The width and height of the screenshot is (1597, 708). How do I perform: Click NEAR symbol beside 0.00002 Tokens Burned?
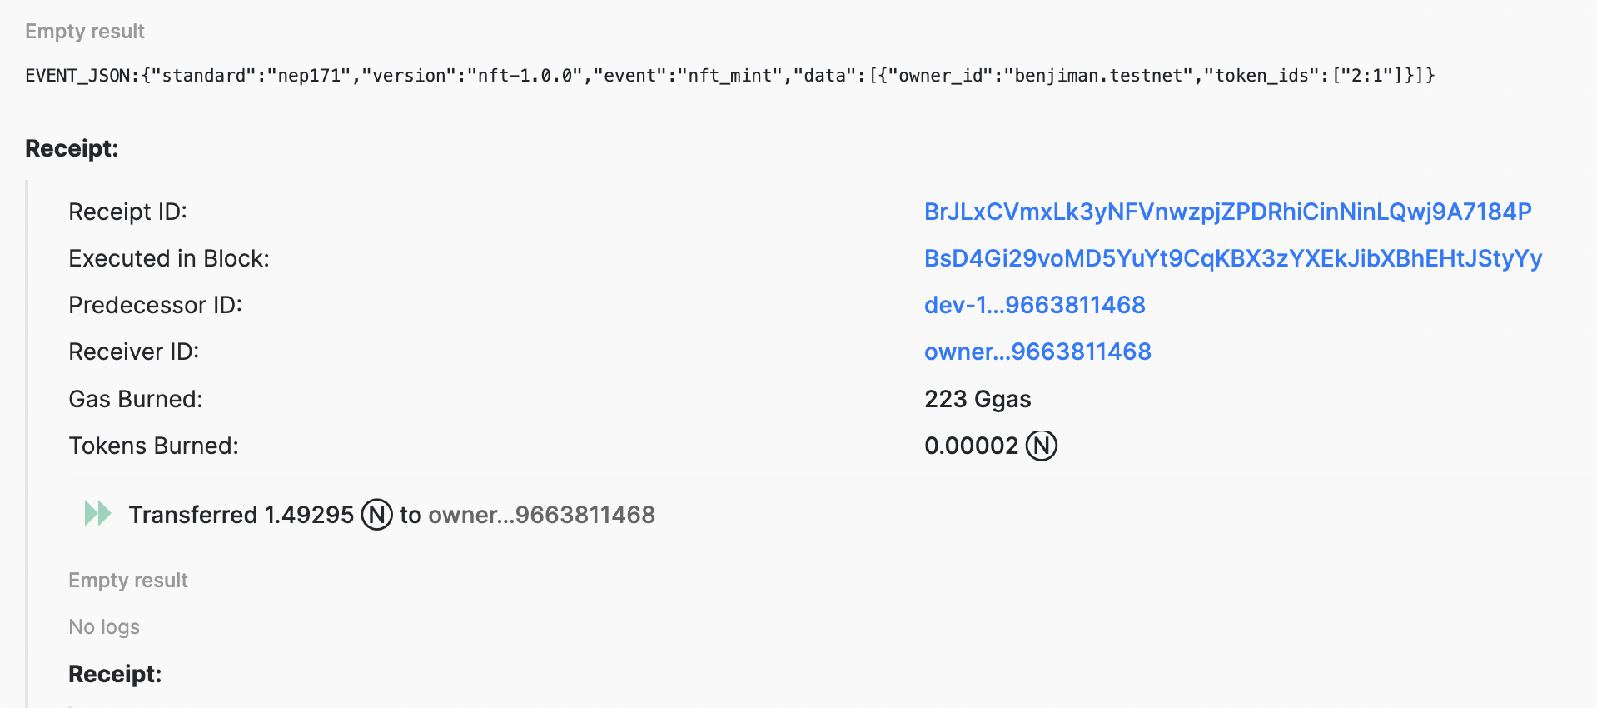[x=1041, y=446]
